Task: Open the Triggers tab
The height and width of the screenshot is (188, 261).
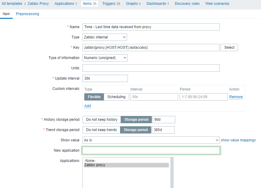Action: pyautogui.click(x=111, y=4)
